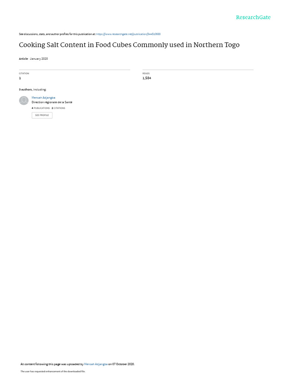Image resolution: width=285 pixels, height=380 pixels.
Task: Click the 5 authors, including text
Action: (x=33, y=89)
